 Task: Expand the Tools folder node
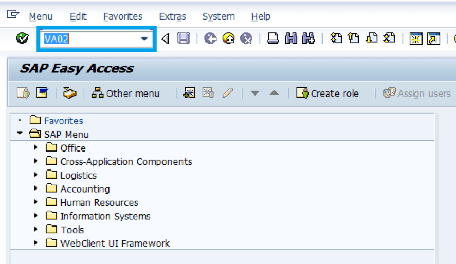tap(36, 229)
